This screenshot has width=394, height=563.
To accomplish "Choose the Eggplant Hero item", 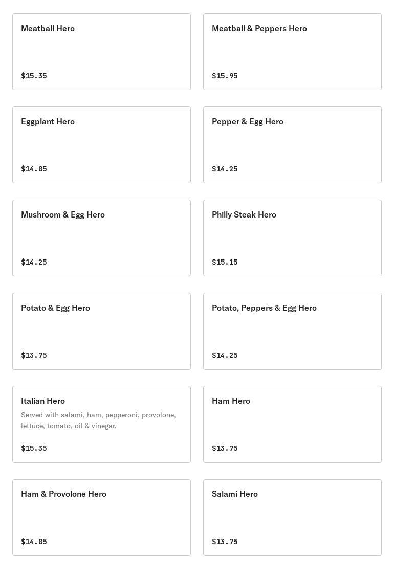I will pyautogui.click(x=101, y=145).
